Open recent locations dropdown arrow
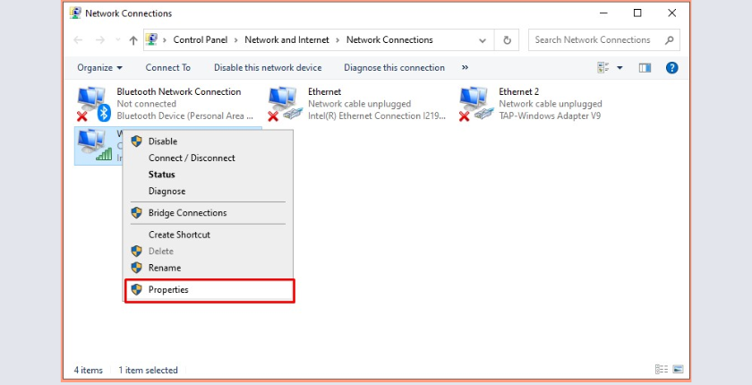The width and height of the screenshot is (752, 385). (x=118, y=40)
